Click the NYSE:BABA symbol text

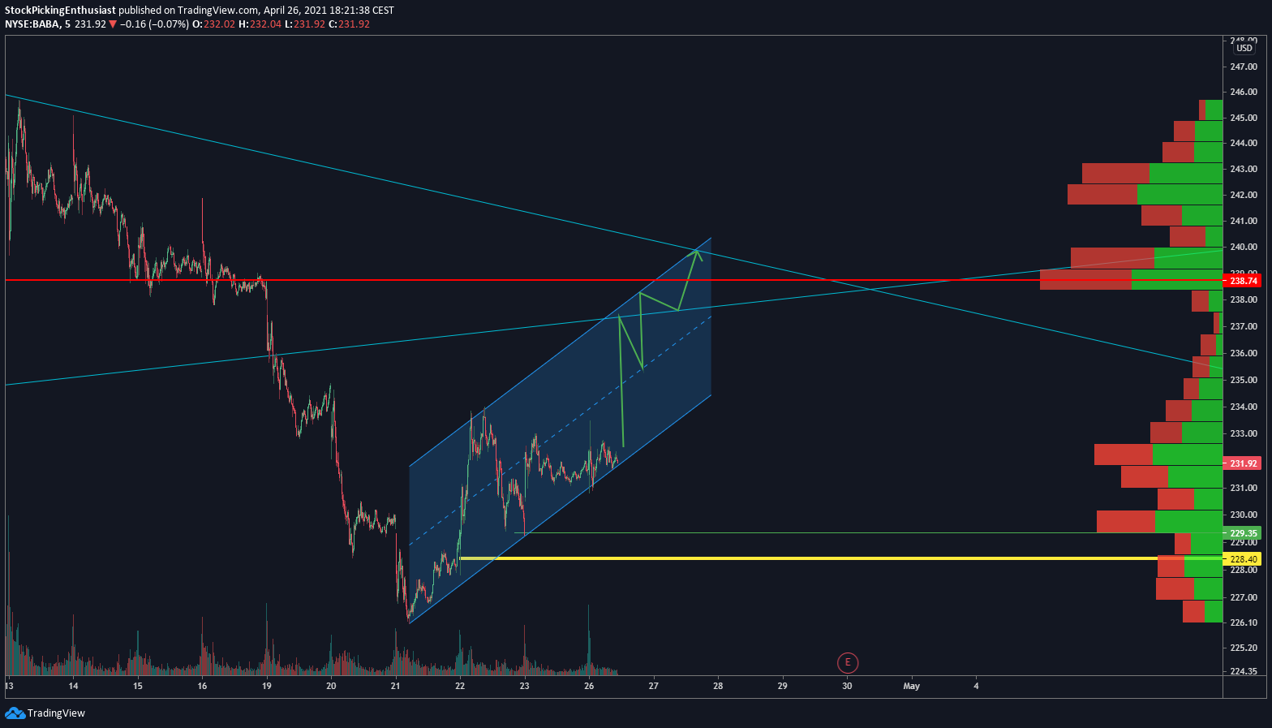[x=32, y=24]
